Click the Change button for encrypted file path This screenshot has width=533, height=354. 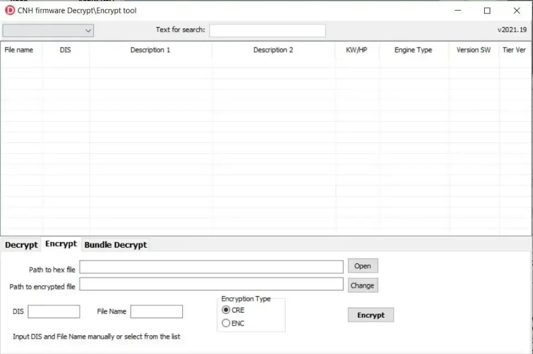pos(363,286)
